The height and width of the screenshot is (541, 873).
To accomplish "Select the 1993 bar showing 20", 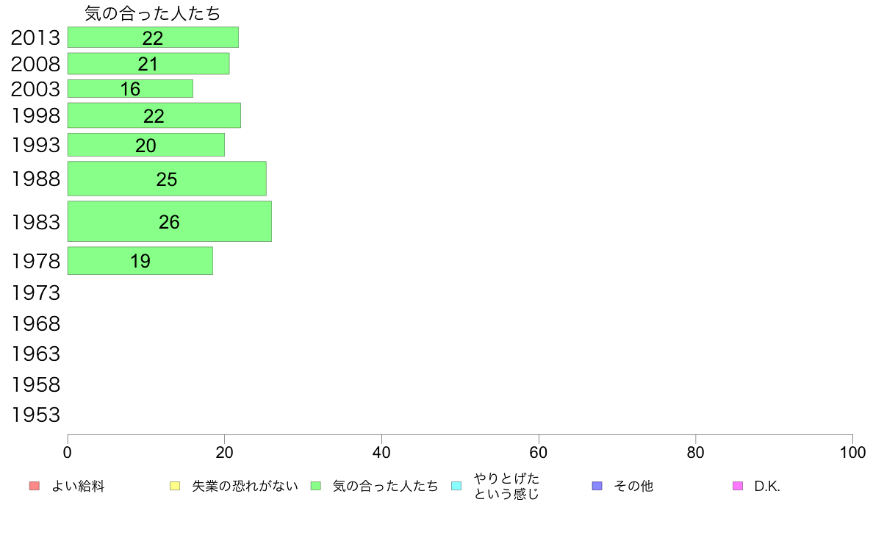I will (146, 145).
